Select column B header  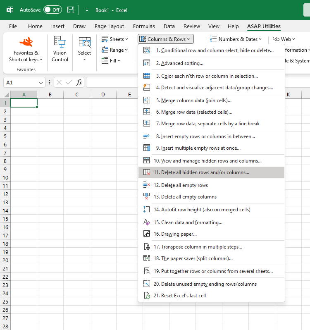point(50,95)
